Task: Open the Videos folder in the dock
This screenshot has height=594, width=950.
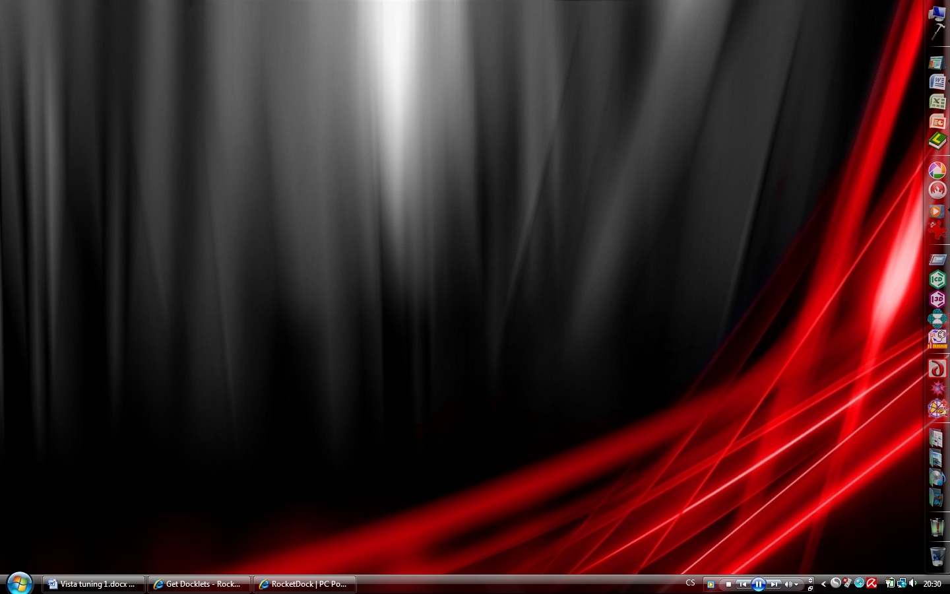Action: click(x=937, y=497)
